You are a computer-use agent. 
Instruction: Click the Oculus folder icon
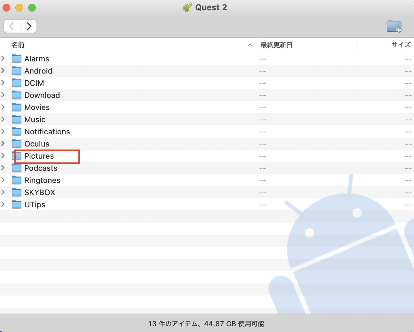[17, 144]
